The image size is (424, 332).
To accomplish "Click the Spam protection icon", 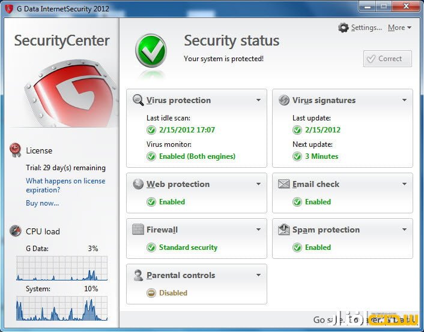I will (284, 230).
